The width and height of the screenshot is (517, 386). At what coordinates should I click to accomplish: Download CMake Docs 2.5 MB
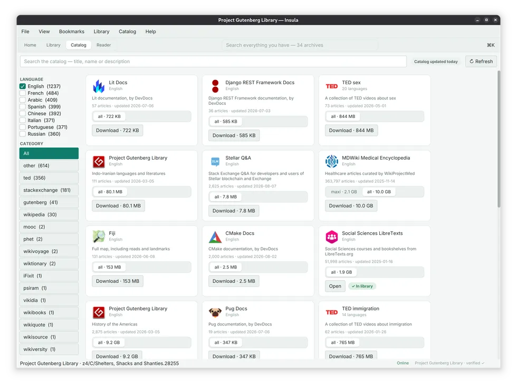coord(233,281)
